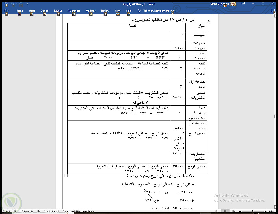Open Ribbon Display Options icon
This screenshot has width=278, height=214.
tap(243, 4)
